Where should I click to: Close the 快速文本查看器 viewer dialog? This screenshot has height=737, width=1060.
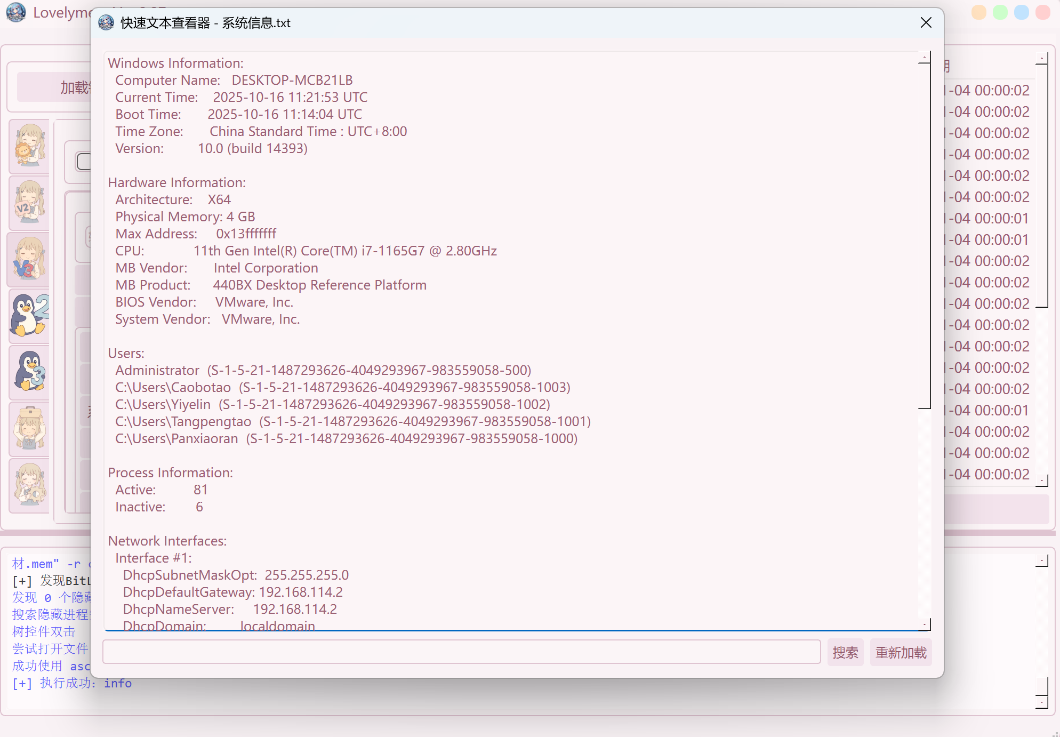pyautogui.click(x=926, y=22)
